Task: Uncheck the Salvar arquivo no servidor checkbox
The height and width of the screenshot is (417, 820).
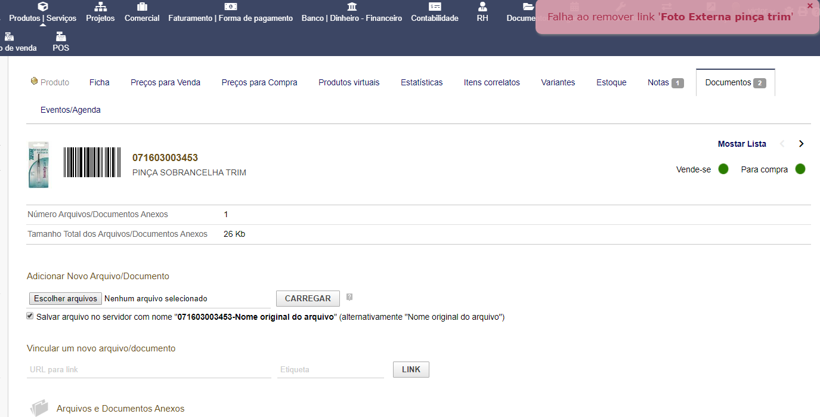Action: pyautogui.click(x=30, y=316)
